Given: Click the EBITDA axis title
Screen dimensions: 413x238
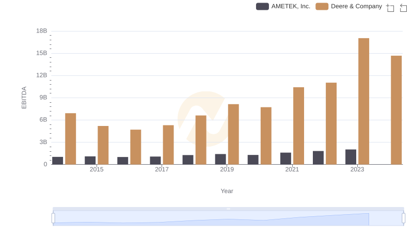Looking at the screenshot, I should (24, 98).
